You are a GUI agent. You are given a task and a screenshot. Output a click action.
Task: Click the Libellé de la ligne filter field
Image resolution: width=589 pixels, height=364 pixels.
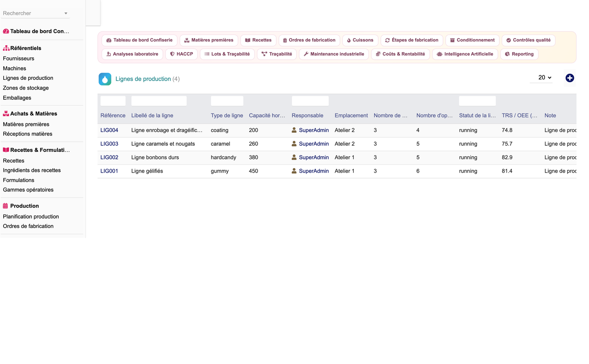(x=159, y=101)
